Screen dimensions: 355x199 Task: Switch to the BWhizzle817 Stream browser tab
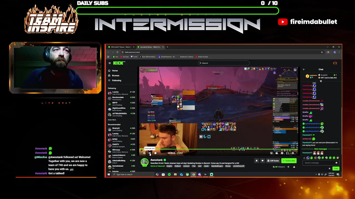tap(121, 47)
